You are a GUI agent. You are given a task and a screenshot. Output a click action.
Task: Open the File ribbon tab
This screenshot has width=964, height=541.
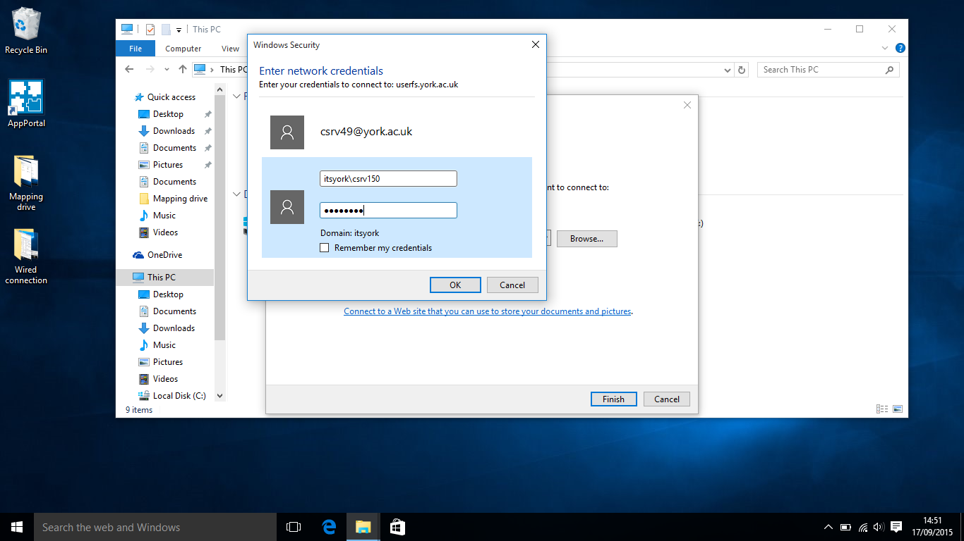pos(135,49)
